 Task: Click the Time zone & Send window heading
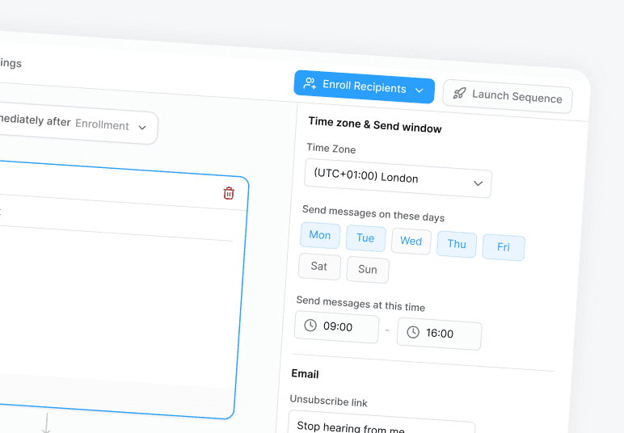375,125
